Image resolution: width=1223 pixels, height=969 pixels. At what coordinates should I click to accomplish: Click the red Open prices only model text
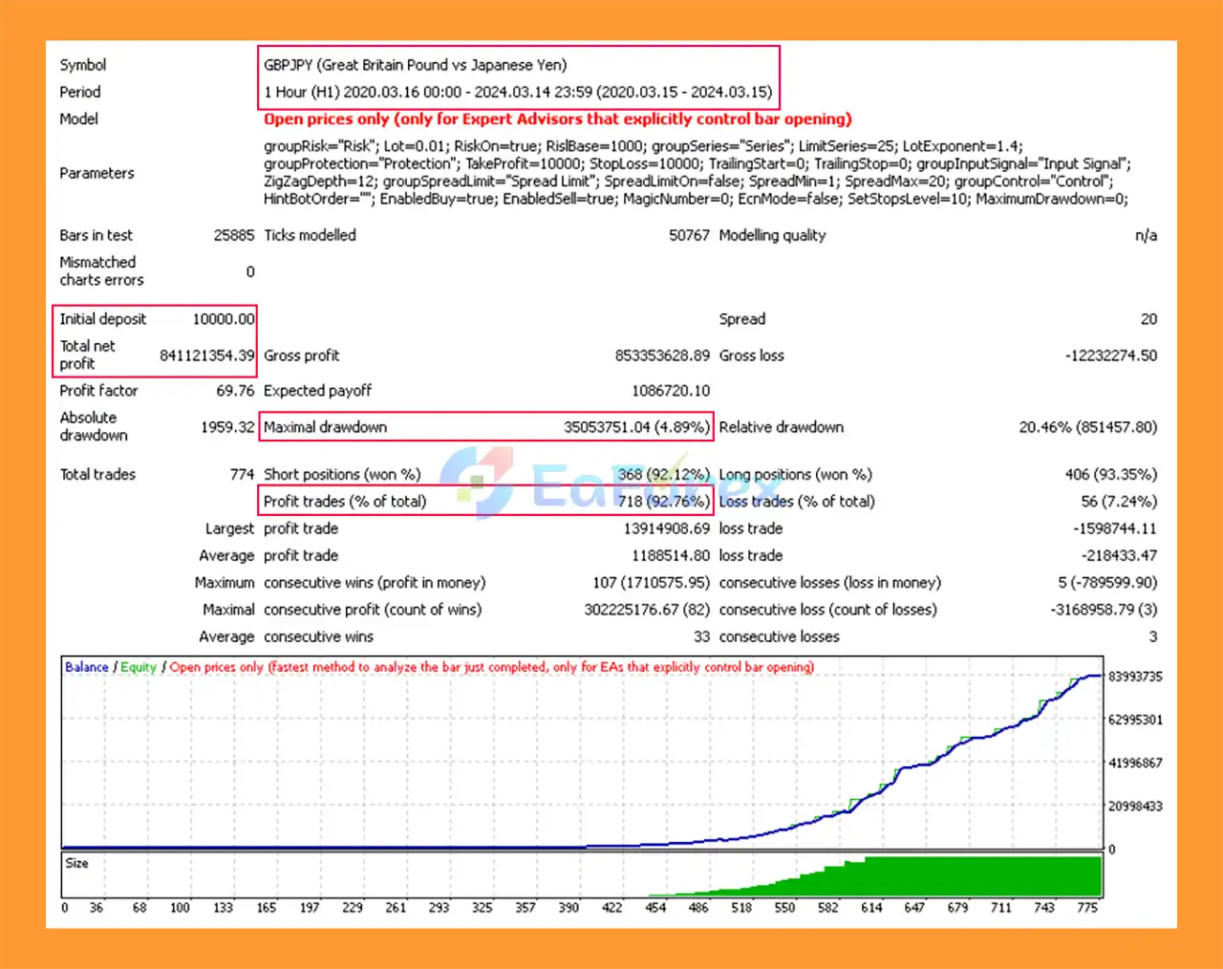click(557, 118)
